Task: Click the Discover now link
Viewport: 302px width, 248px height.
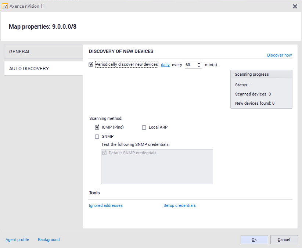Action: click(x=279, y=55)
